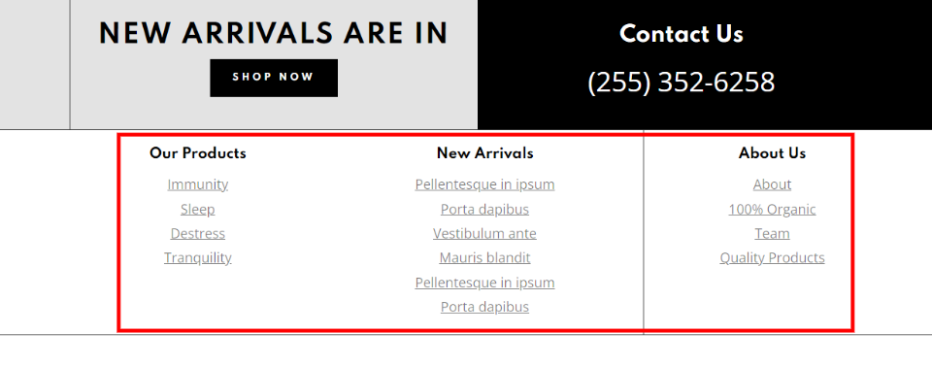Open the Sleep product link

[197, 210]
